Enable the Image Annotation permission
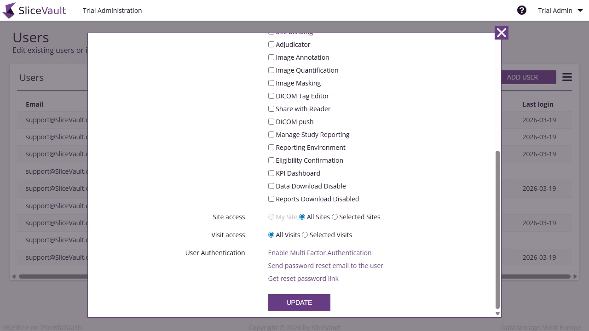Image resolution: width=589 pixels, height=331 pixels. tap(271, 57)
